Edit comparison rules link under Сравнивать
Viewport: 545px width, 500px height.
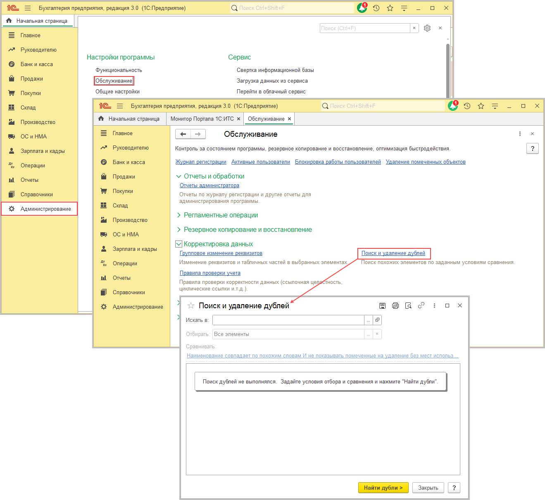coord(322,355)
